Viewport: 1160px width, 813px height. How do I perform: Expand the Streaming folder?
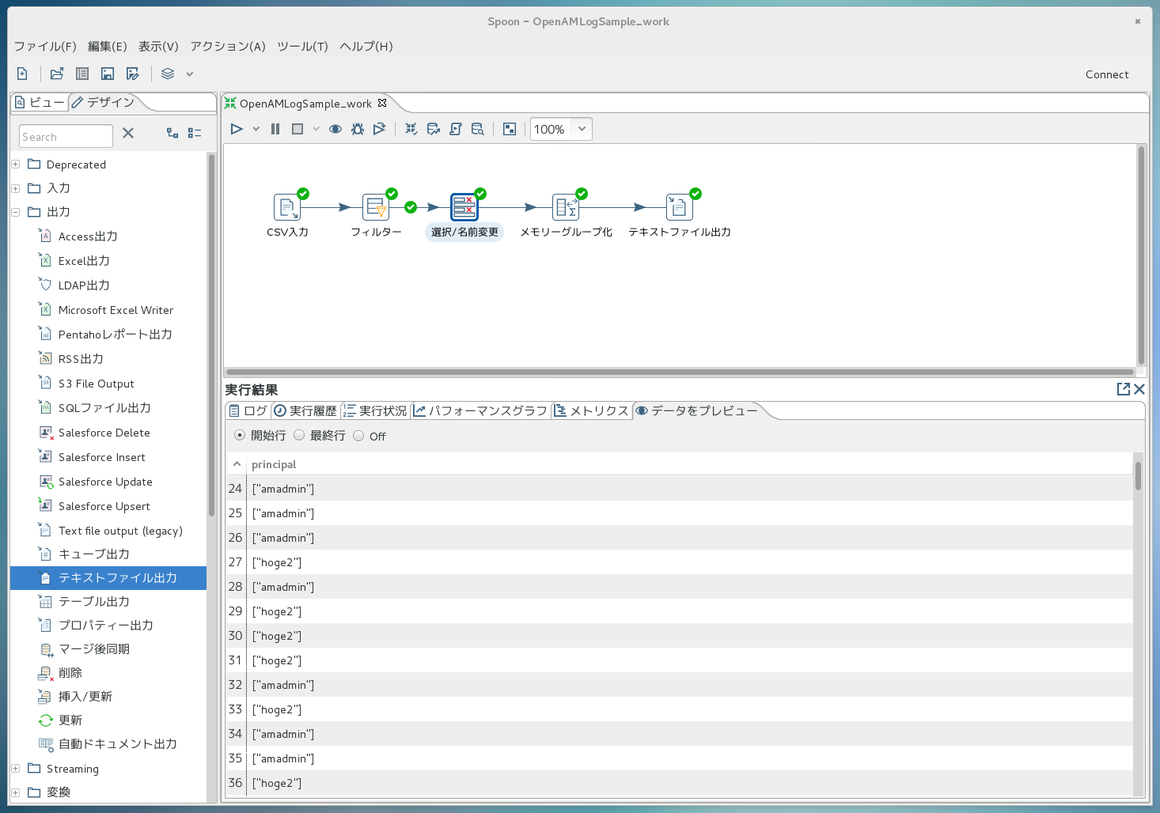point(15,769)
